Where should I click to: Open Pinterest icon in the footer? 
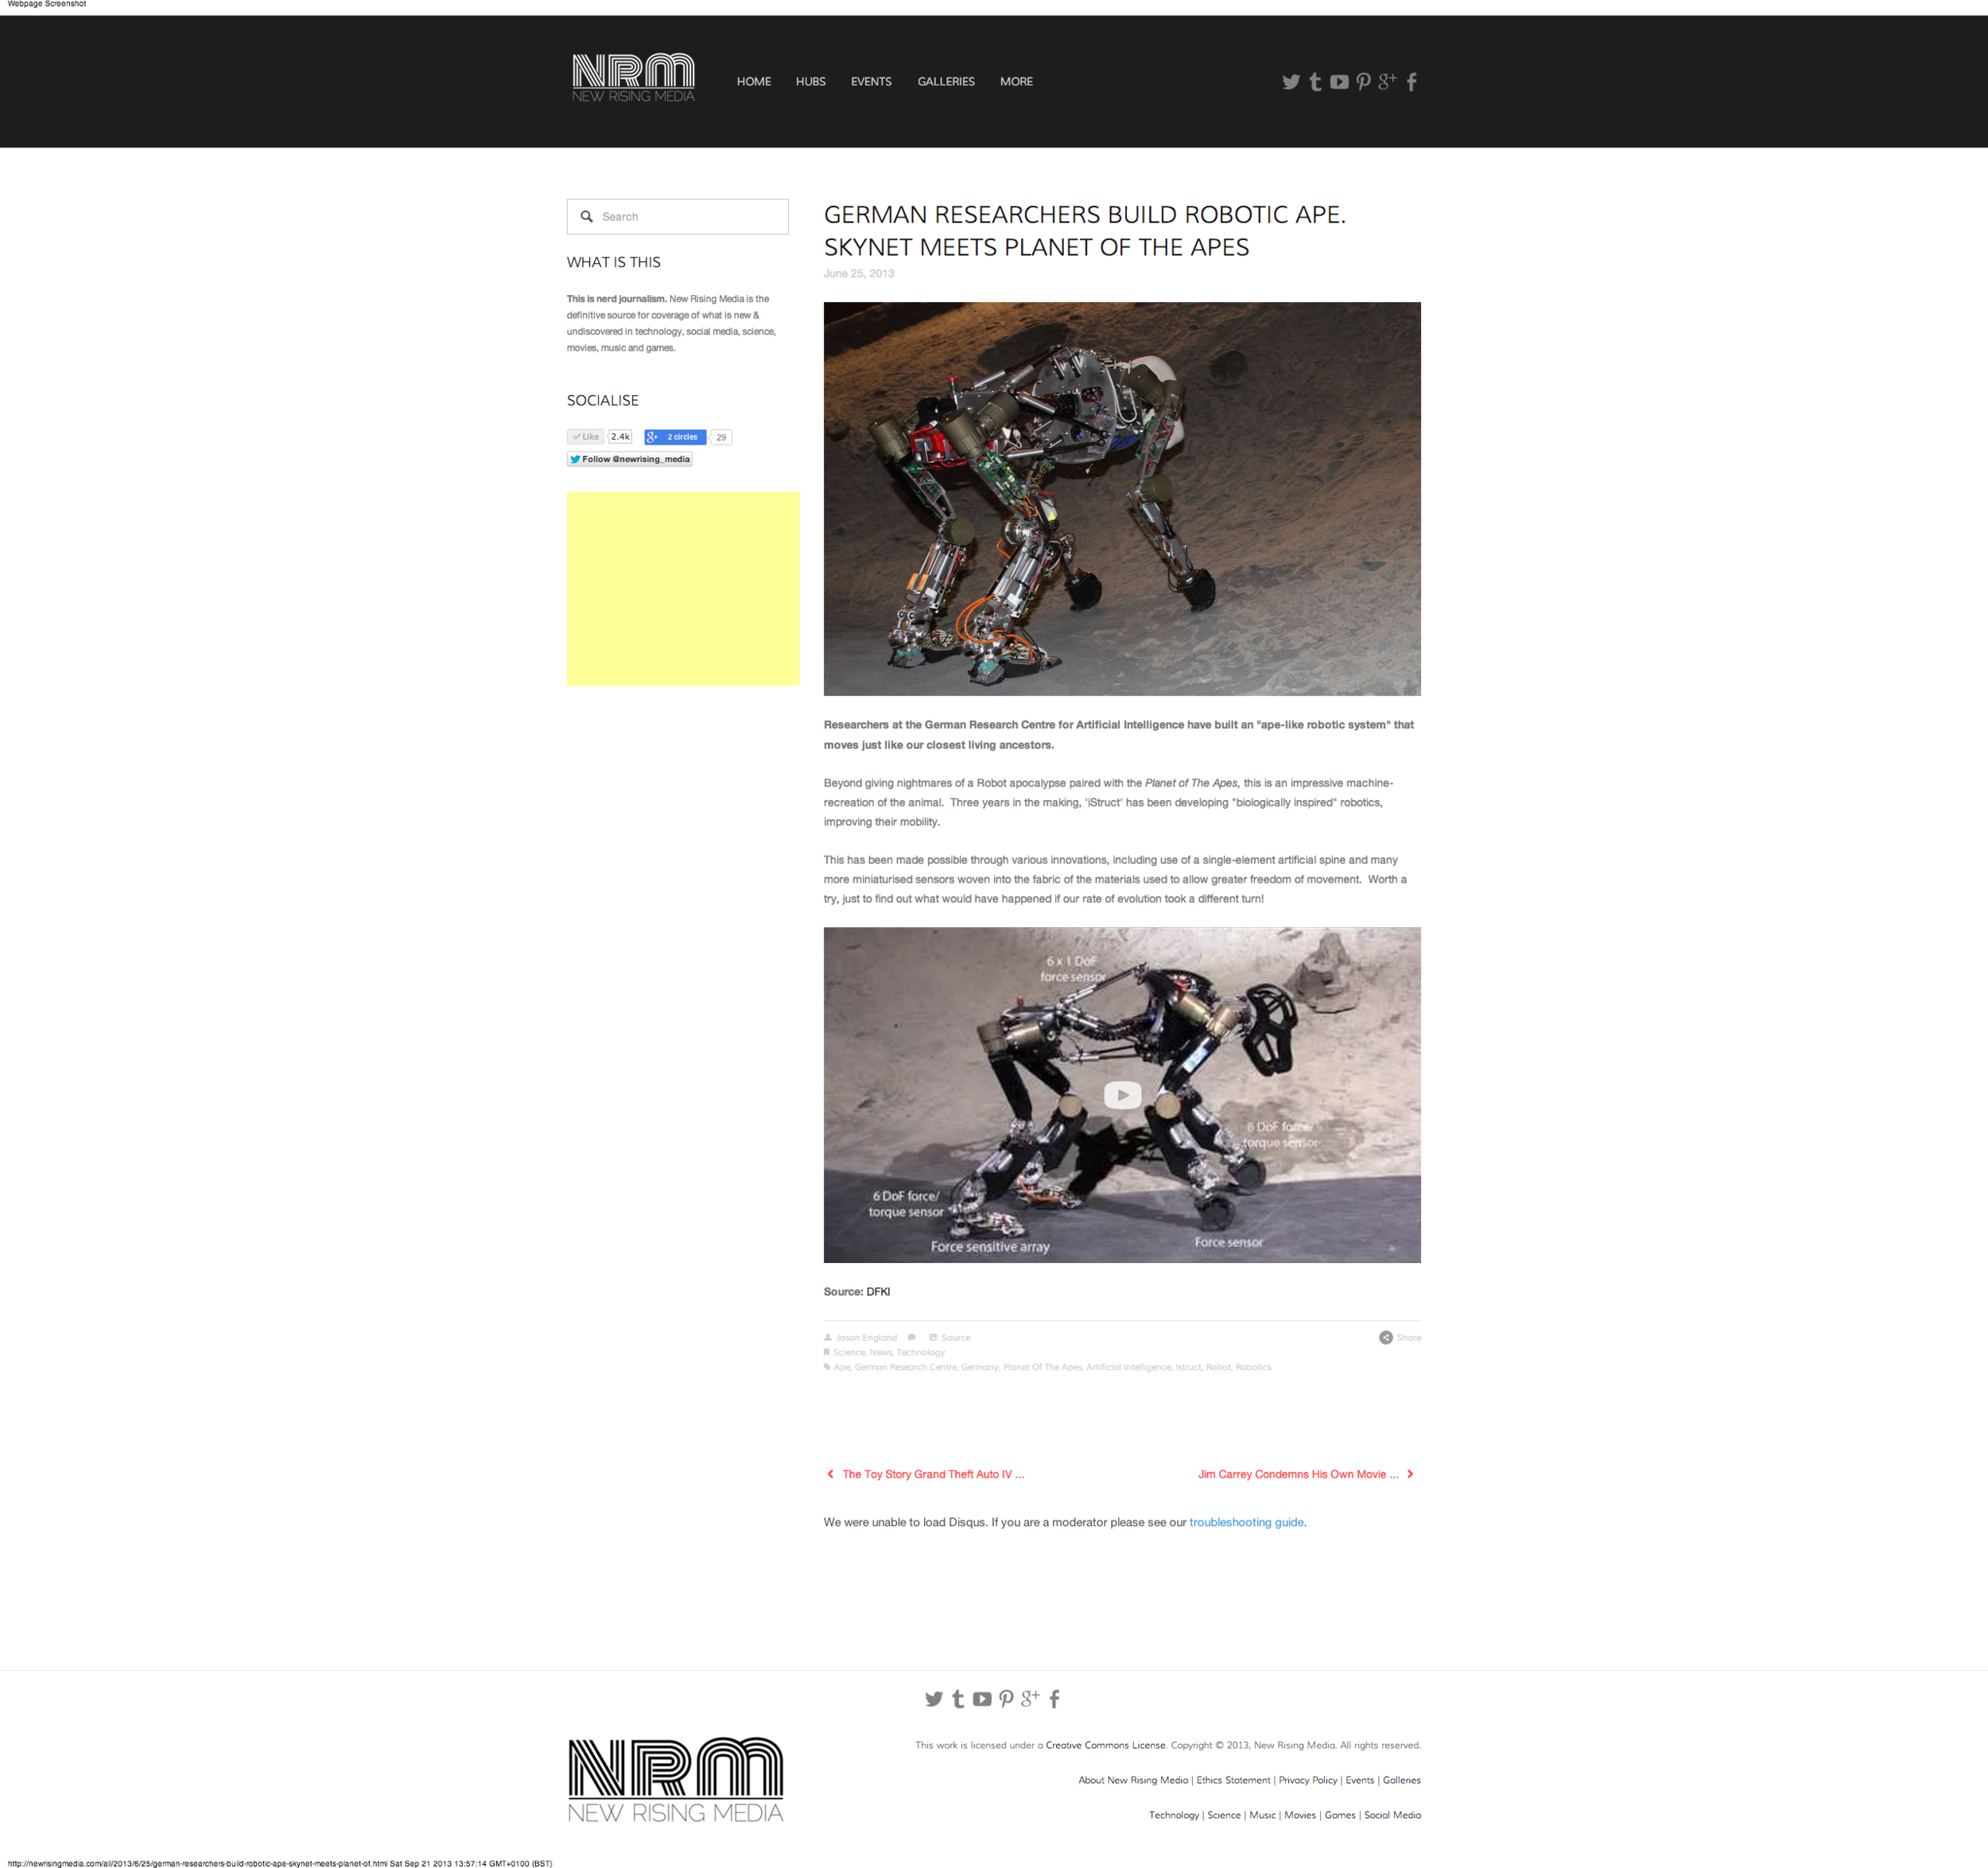point(1006,1699)
